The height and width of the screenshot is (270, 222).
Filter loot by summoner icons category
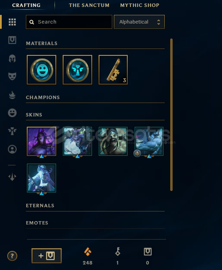coord(12,149)
